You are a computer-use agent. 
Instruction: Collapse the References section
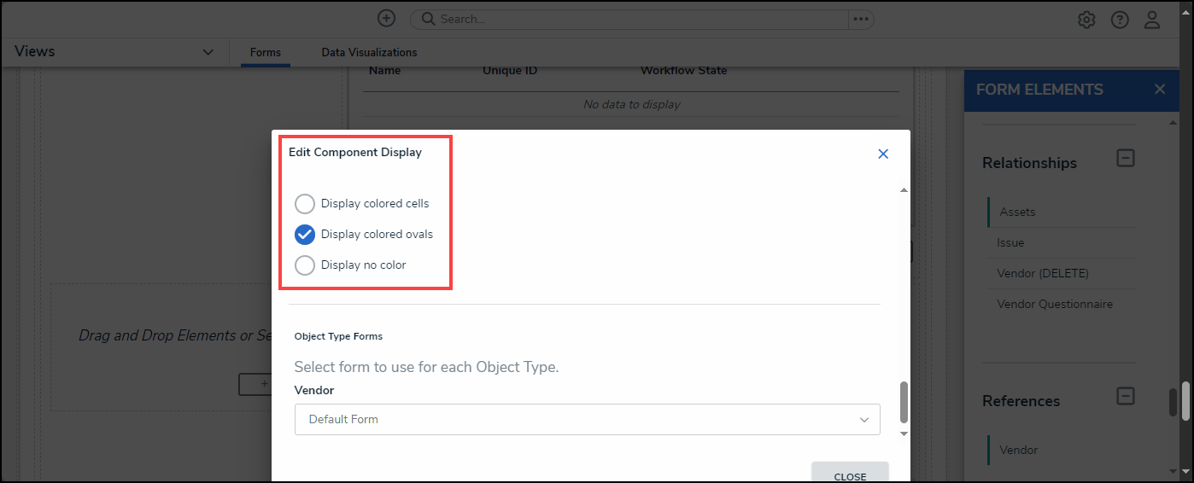pos(1126,396)
